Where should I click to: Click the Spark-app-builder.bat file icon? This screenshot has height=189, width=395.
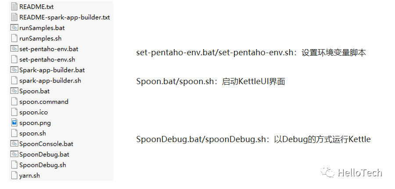coord(14,70)
